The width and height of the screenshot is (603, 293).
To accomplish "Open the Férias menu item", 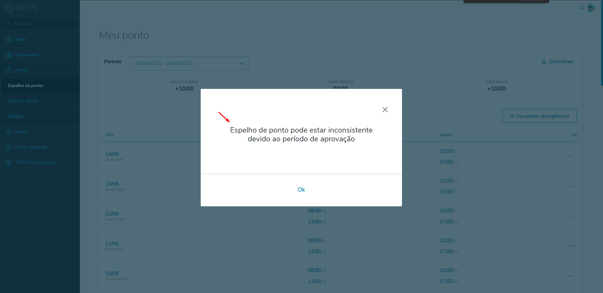I will tap(21, 132).
